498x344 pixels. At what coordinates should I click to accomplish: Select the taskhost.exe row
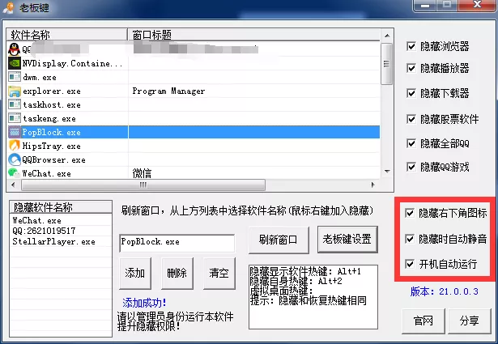click(x=194, y=104)
